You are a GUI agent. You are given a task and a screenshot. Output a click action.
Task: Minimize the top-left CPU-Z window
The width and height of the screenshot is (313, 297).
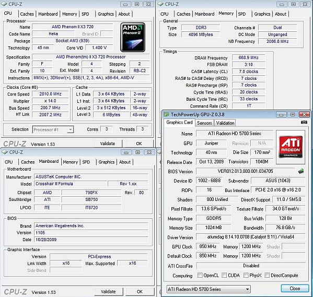tap(125, 4)
